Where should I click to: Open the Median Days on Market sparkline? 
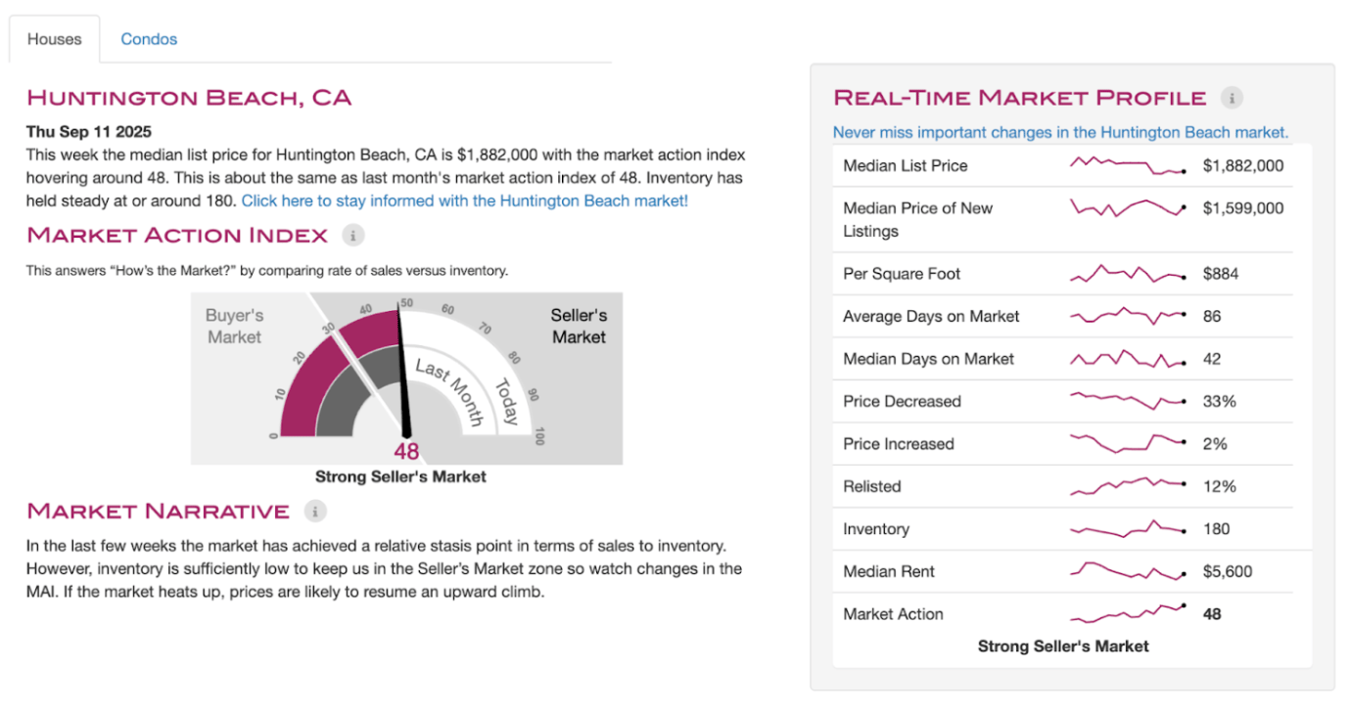point(1128,359)
